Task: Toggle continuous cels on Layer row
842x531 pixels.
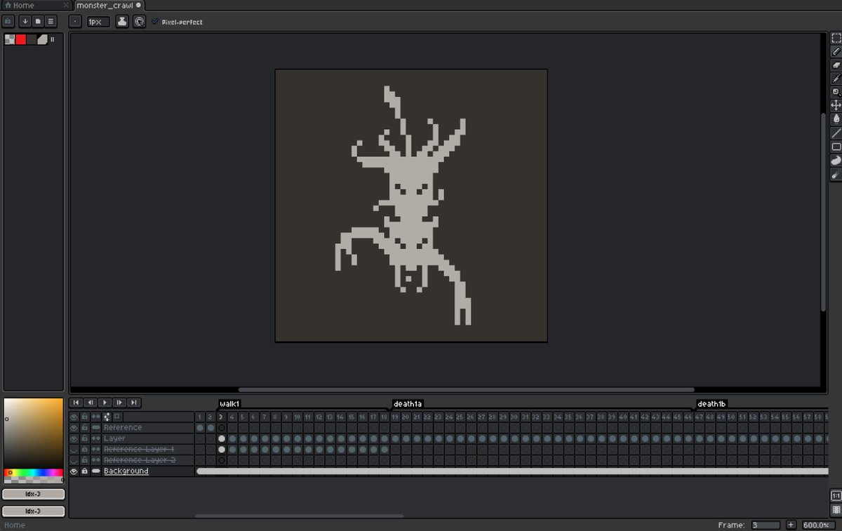Action: coord(95,438)
